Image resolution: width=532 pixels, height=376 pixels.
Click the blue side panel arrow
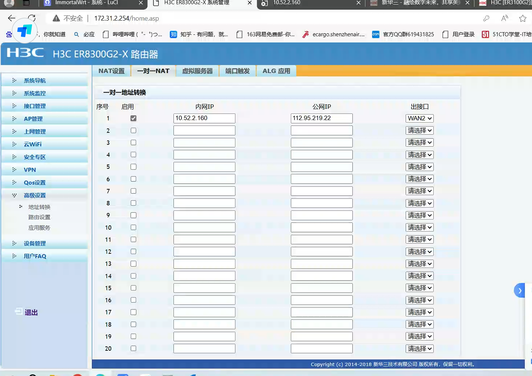(x=519, y=291)
